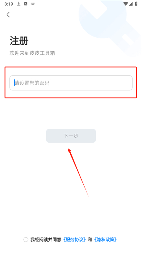Tap the 欢迎来到皮皮工具箱 subtitle text

coord(32,53)
